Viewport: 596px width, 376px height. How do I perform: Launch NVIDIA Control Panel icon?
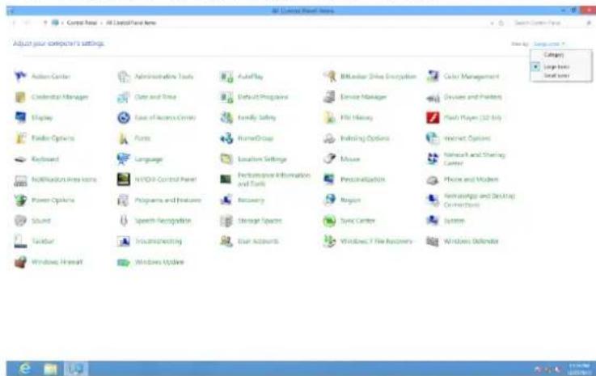click(124, 180)
